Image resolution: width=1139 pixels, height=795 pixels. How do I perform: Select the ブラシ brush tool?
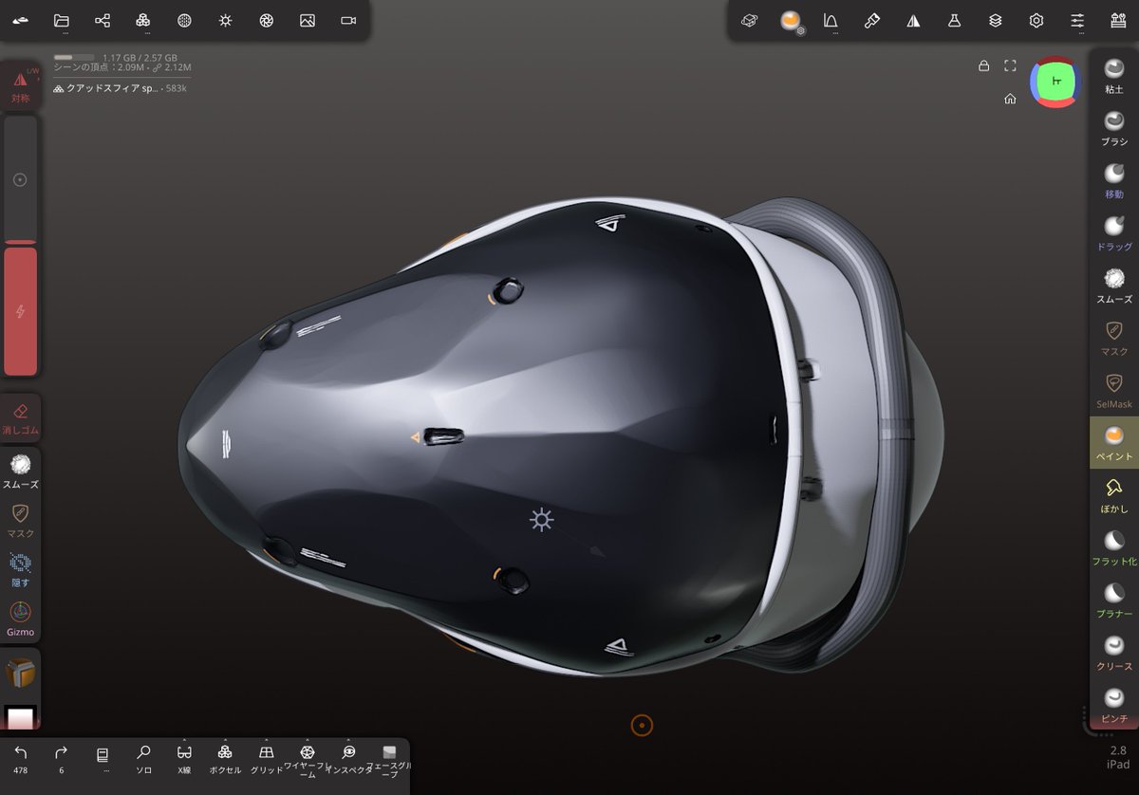pos(1114,128)
